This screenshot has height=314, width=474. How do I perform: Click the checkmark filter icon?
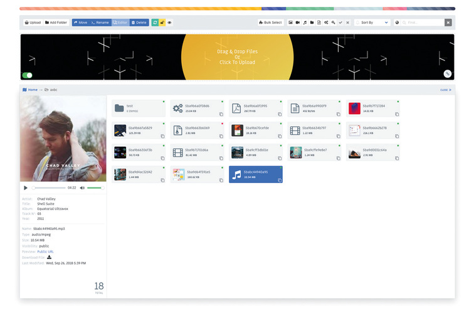point(340,23)
